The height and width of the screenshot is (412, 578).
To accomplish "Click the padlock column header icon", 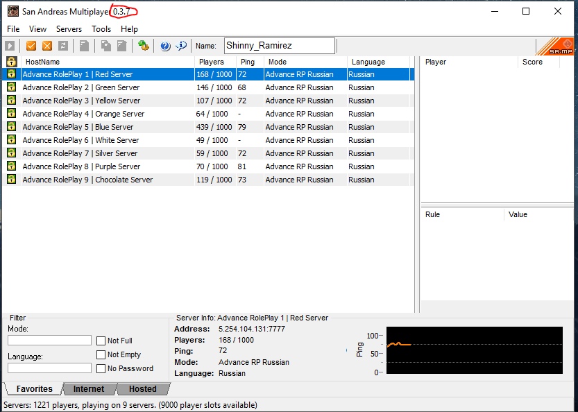I will pos(11,62).
